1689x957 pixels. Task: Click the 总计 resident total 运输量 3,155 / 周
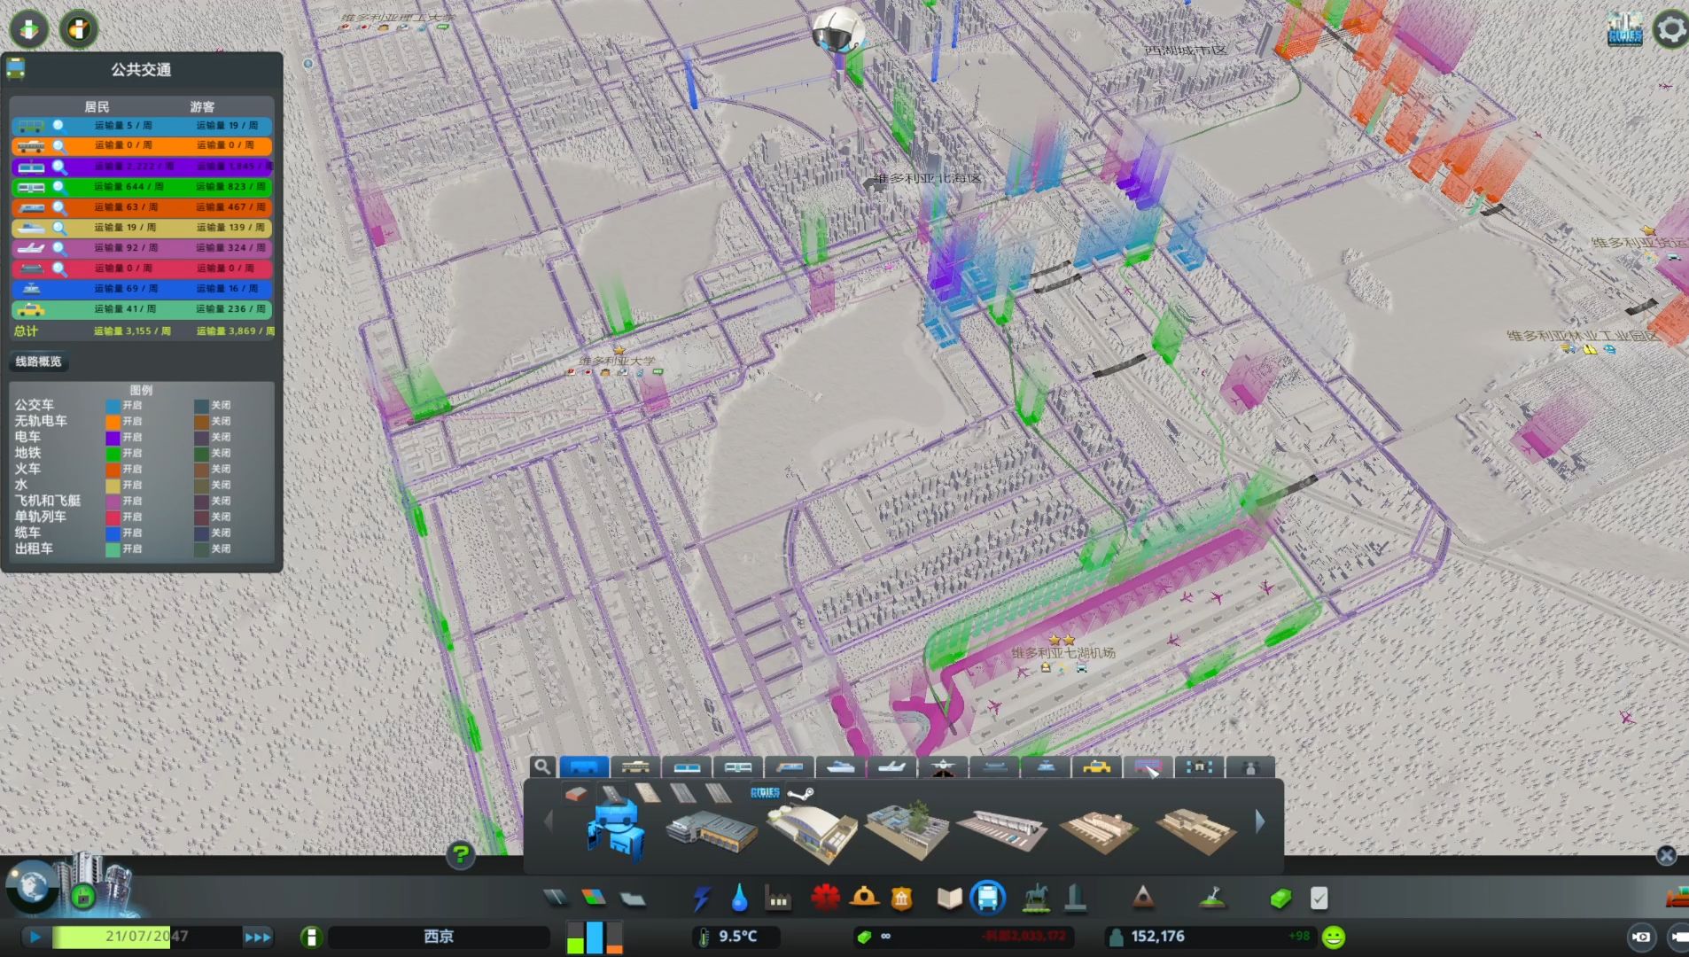pos(132,331)
